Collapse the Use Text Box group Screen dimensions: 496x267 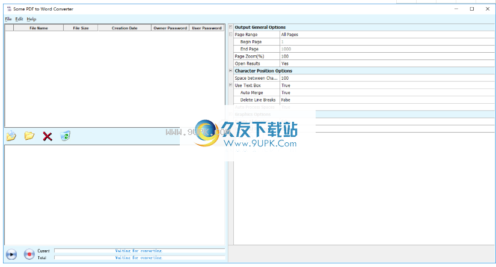pos(231,85)
